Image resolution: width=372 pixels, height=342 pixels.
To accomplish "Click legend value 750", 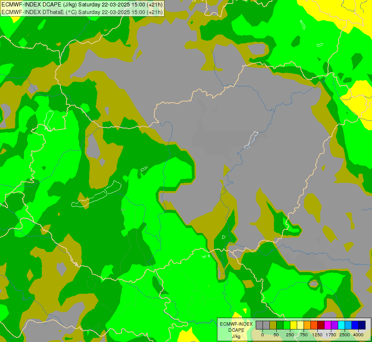I will tap(304, 335).
